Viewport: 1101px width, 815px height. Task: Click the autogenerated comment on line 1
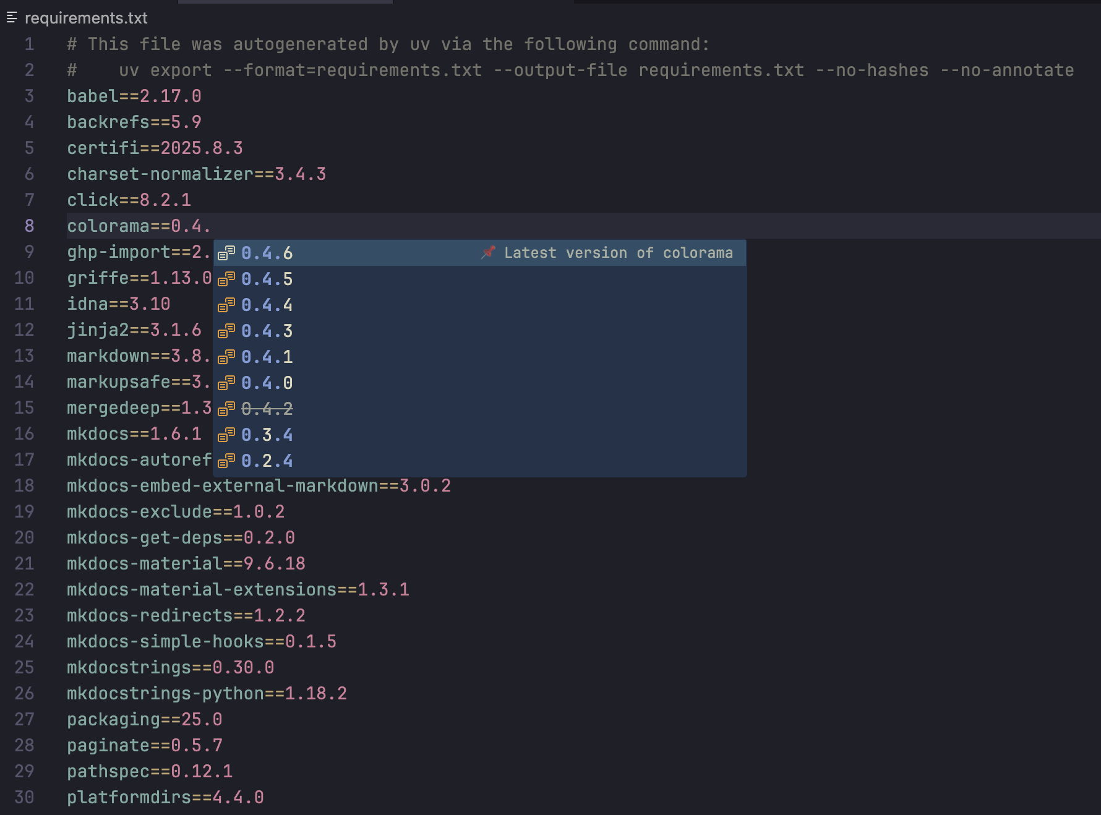[x=388, y=44]
